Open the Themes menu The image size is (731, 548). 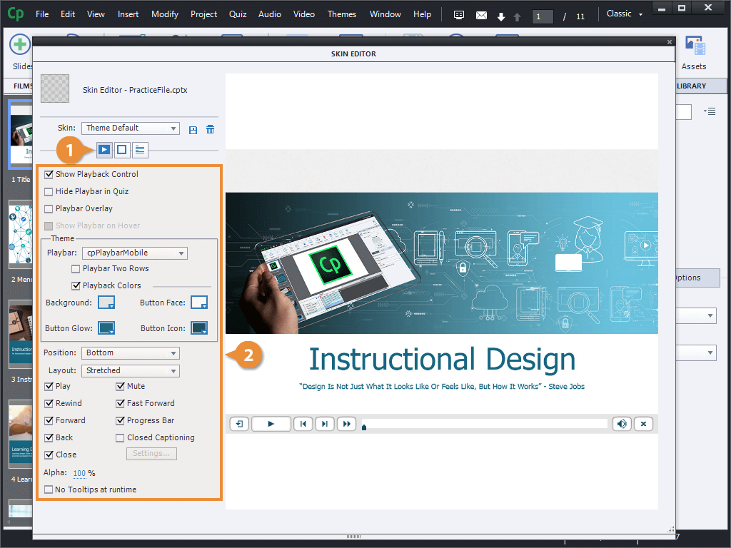tap(341, 14)
